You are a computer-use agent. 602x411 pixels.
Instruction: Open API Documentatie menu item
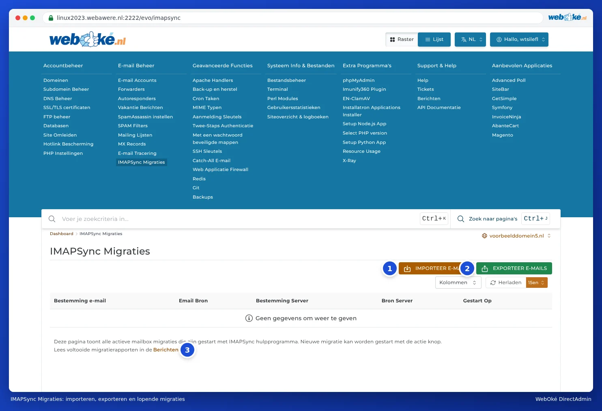pyautogui.click(x=439, y=107)
